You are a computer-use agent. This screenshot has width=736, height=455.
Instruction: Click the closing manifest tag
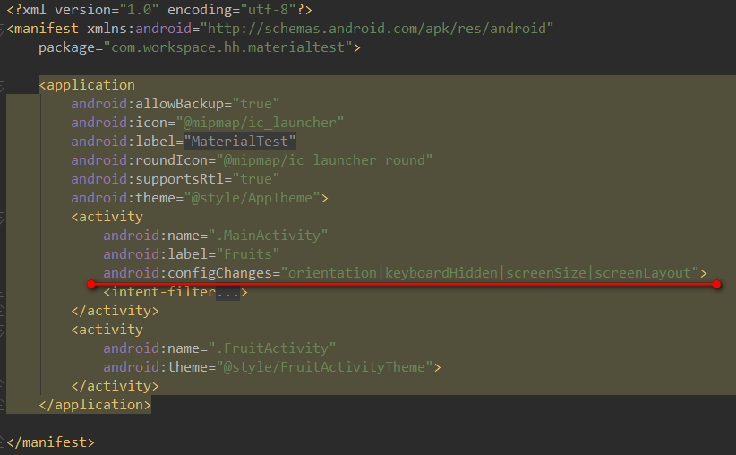pyautogui.click(x=51, y=442)
